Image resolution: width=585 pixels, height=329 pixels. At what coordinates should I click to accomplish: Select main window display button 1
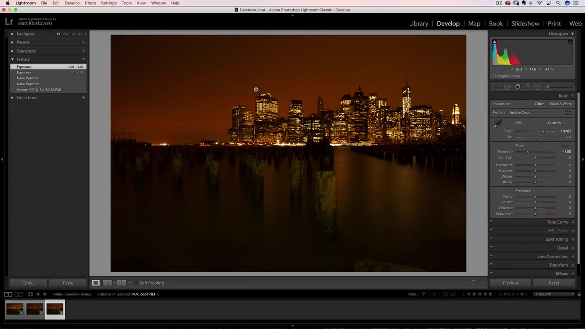8,294
